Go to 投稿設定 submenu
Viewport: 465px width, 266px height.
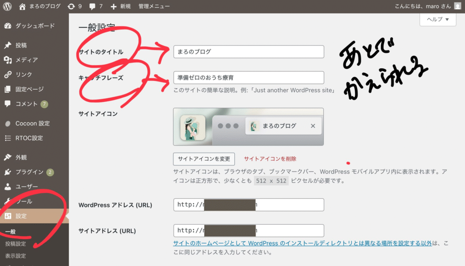point(16,244)
